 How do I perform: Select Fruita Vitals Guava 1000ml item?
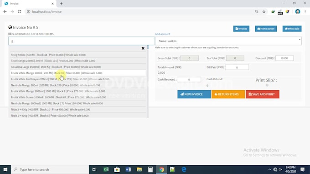[x=78, y=97]
